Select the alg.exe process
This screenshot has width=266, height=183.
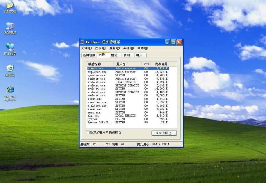coord(128,116)
